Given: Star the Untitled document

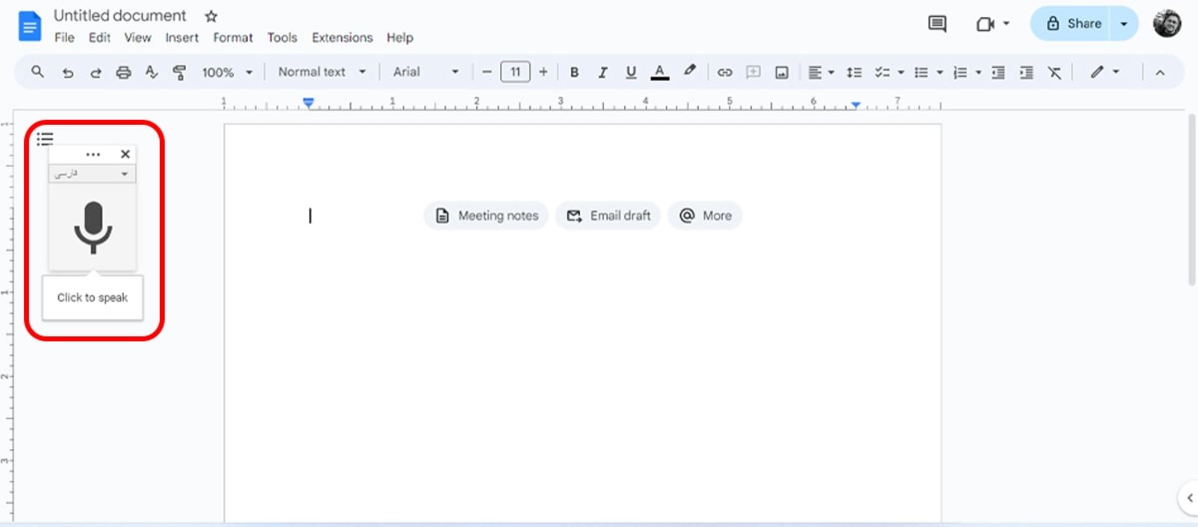Looking at the screenshot, I should coord(212,16).
